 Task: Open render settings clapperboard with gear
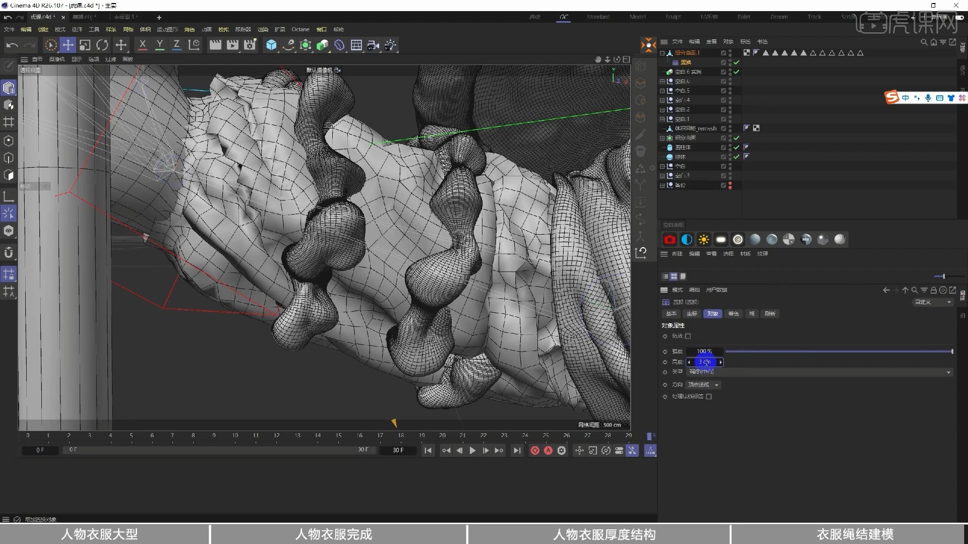[250, 45]
